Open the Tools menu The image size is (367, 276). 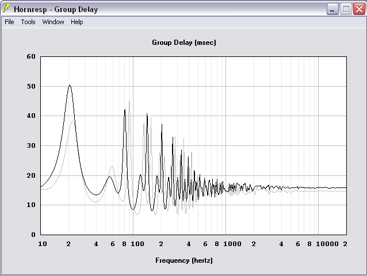coord(28,22)
